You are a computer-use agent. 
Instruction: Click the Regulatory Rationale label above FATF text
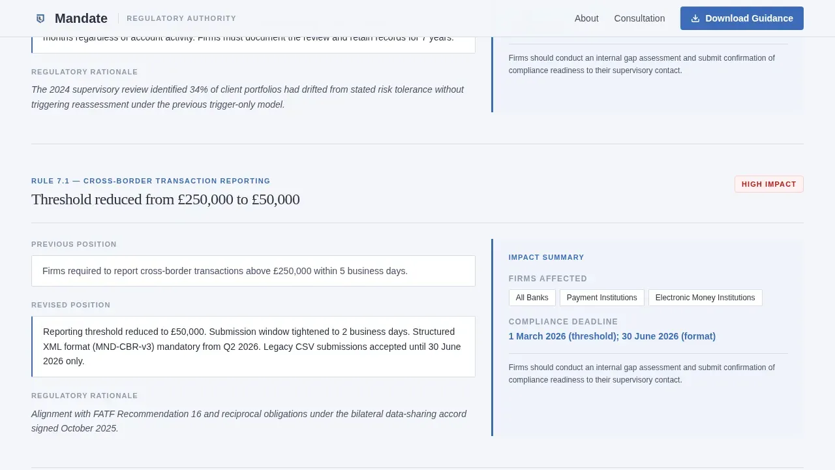coord(85,396)
